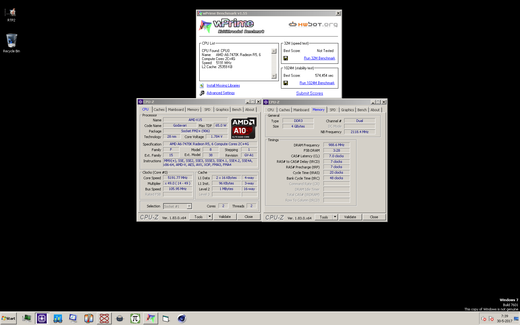Expand Tools dropdown arrow in left CPU-Z

coord(210,217)
